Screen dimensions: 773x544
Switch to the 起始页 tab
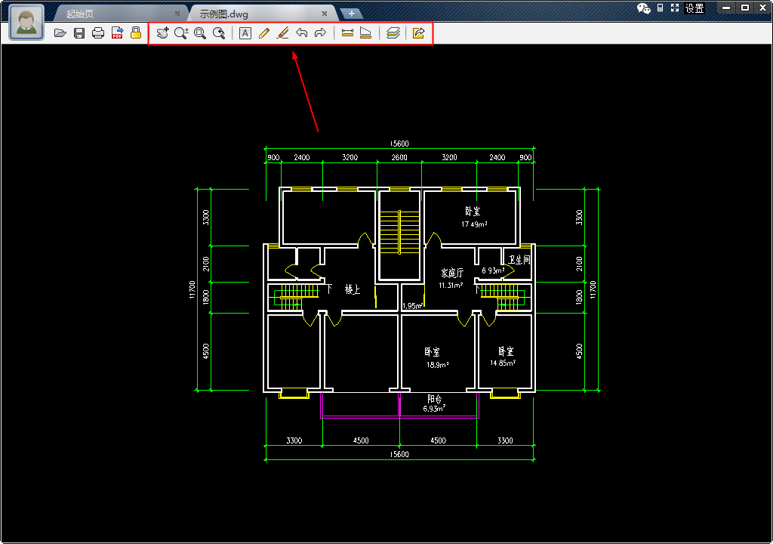point(80,14)
